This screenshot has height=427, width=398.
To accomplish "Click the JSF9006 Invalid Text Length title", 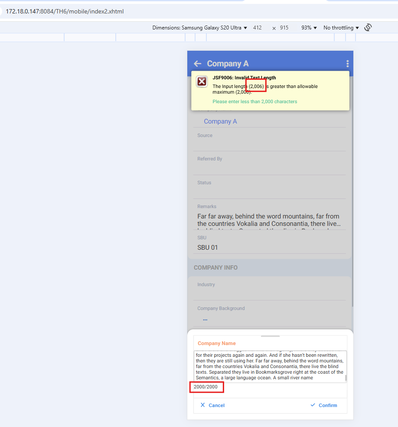I will tap(244, 78).
